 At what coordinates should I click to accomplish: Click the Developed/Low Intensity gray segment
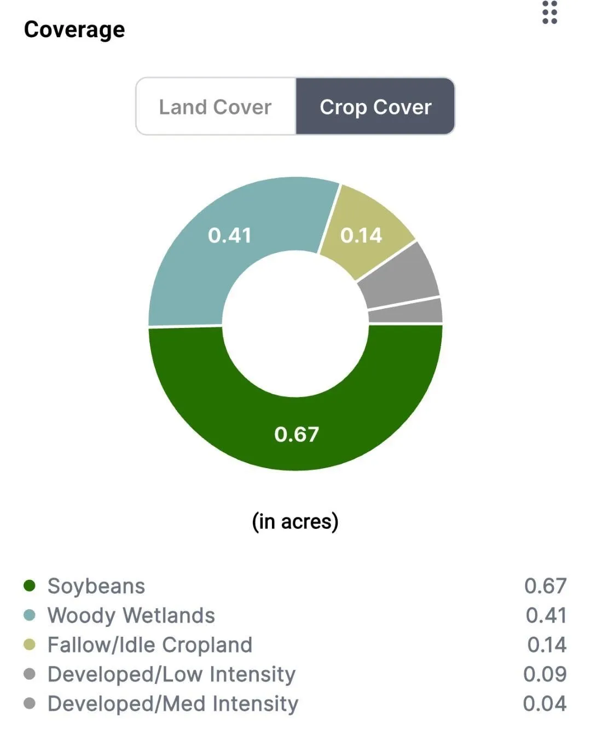(x=401, y=276)
